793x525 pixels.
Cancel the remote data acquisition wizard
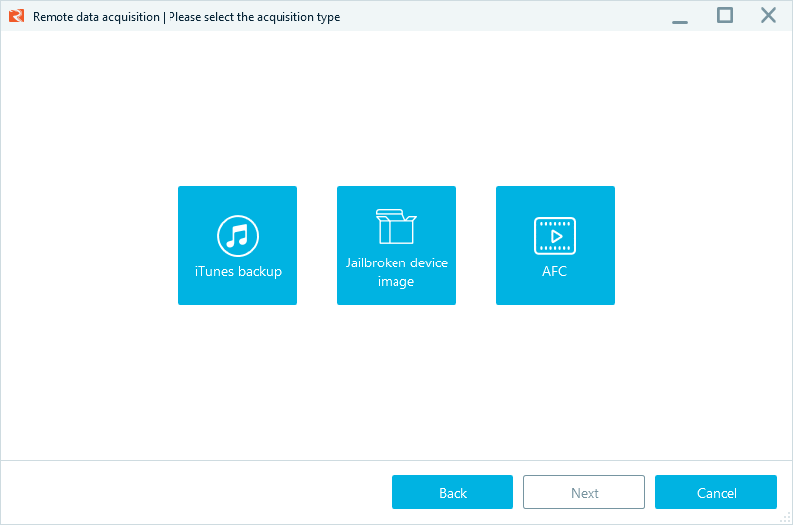click(716, 492)
